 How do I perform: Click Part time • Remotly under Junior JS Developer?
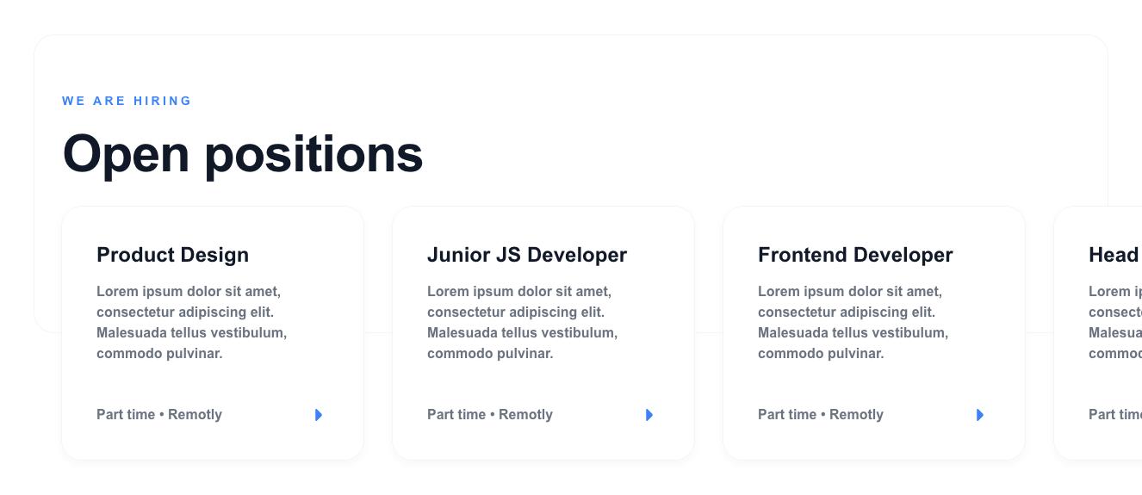point(490,415)
